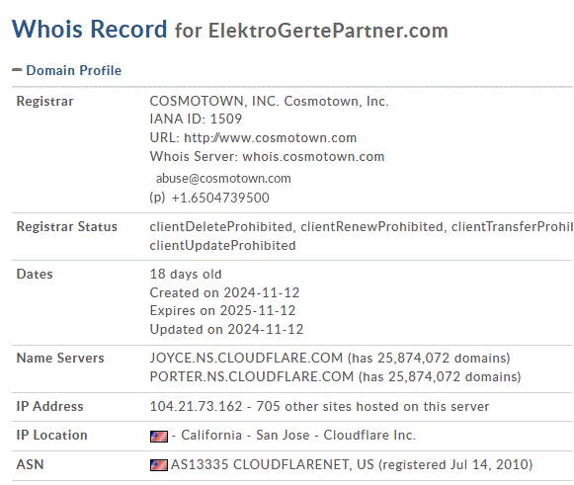Click the Created on 2024-11-12 date
The height and width of the screenshot is (485, 574).
(x=224, y=292)
